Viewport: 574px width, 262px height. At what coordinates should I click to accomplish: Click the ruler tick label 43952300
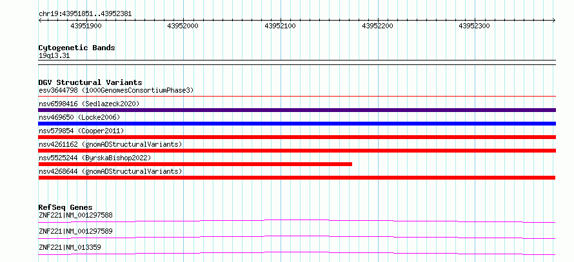click(474, 26)
